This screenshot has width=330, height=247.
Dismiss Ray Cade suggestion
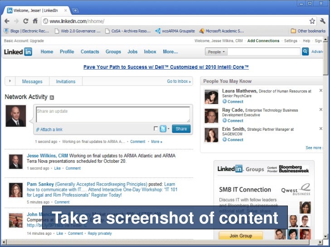320,109
